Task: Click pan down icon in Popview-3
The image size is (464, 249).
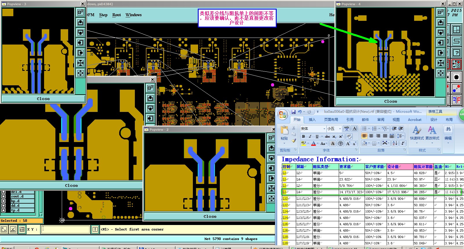Action: coord(80,32)
